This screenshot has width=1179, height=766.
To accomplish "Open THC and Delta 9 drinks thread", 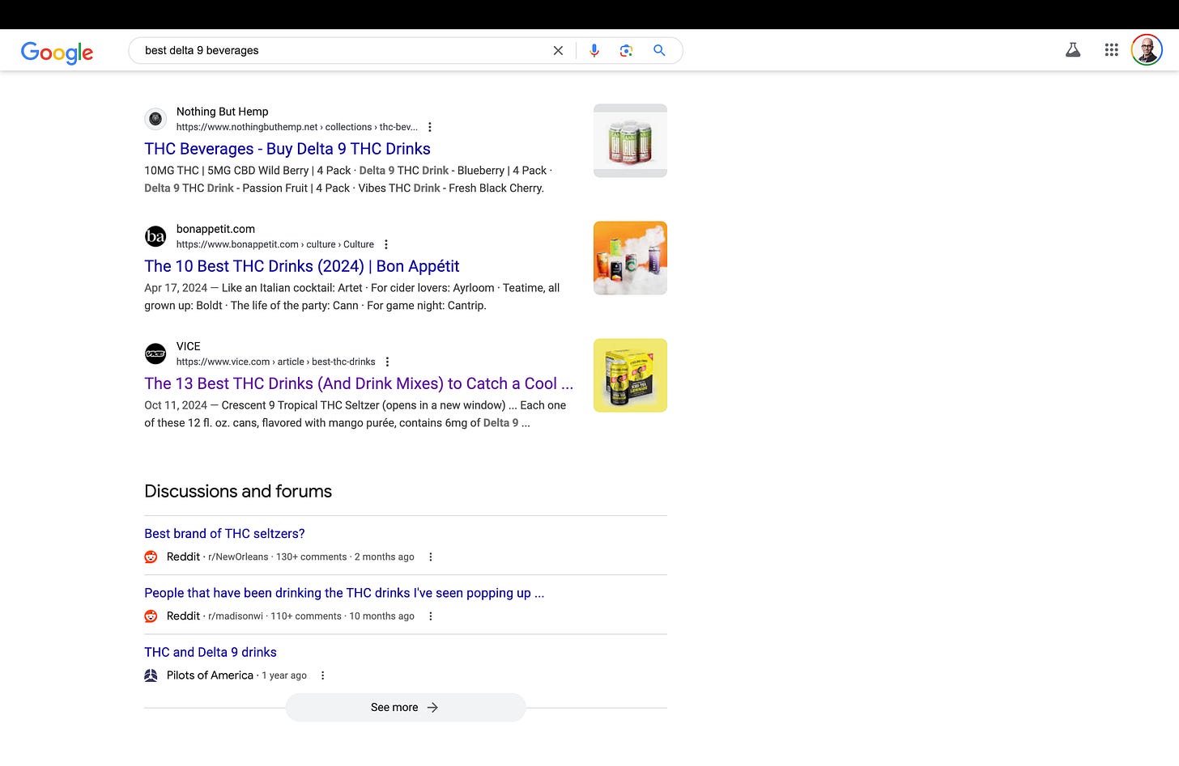I will pos(211,652).
